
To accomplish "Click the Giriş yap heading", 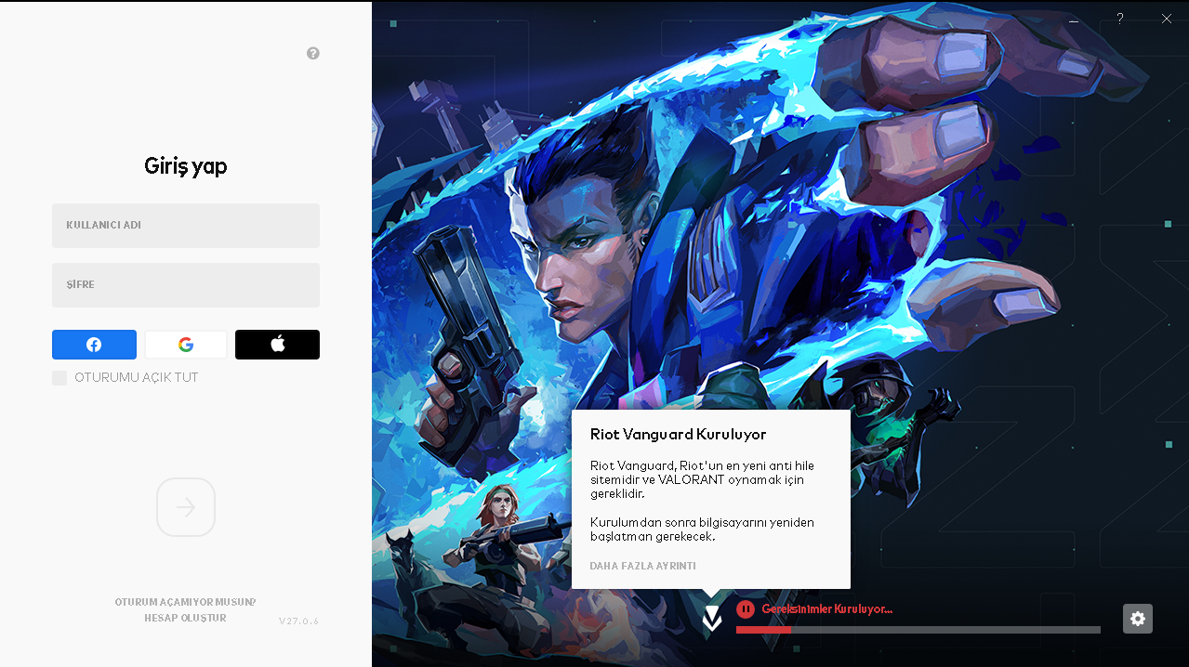I will [x=186, y=166].
